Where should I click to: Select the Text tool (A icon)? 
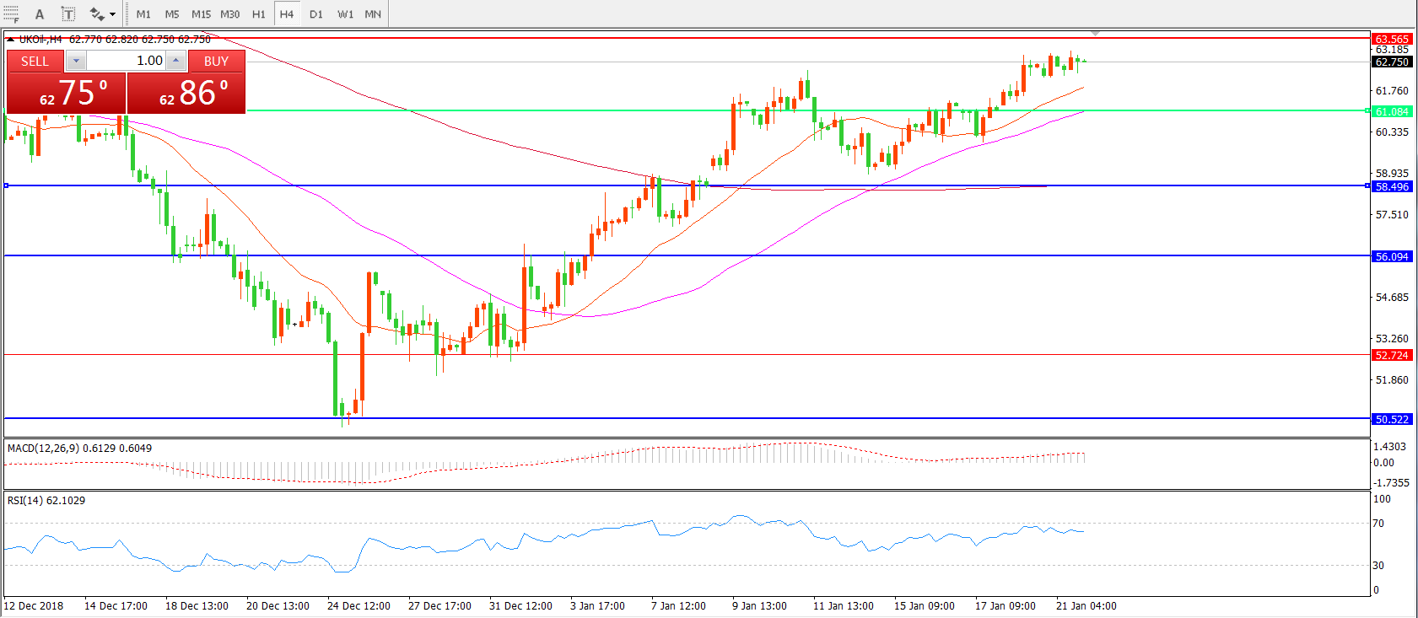coord(39,14)
